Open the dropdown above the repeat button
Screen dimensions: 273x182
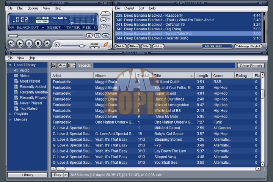(x=105, y=13)
